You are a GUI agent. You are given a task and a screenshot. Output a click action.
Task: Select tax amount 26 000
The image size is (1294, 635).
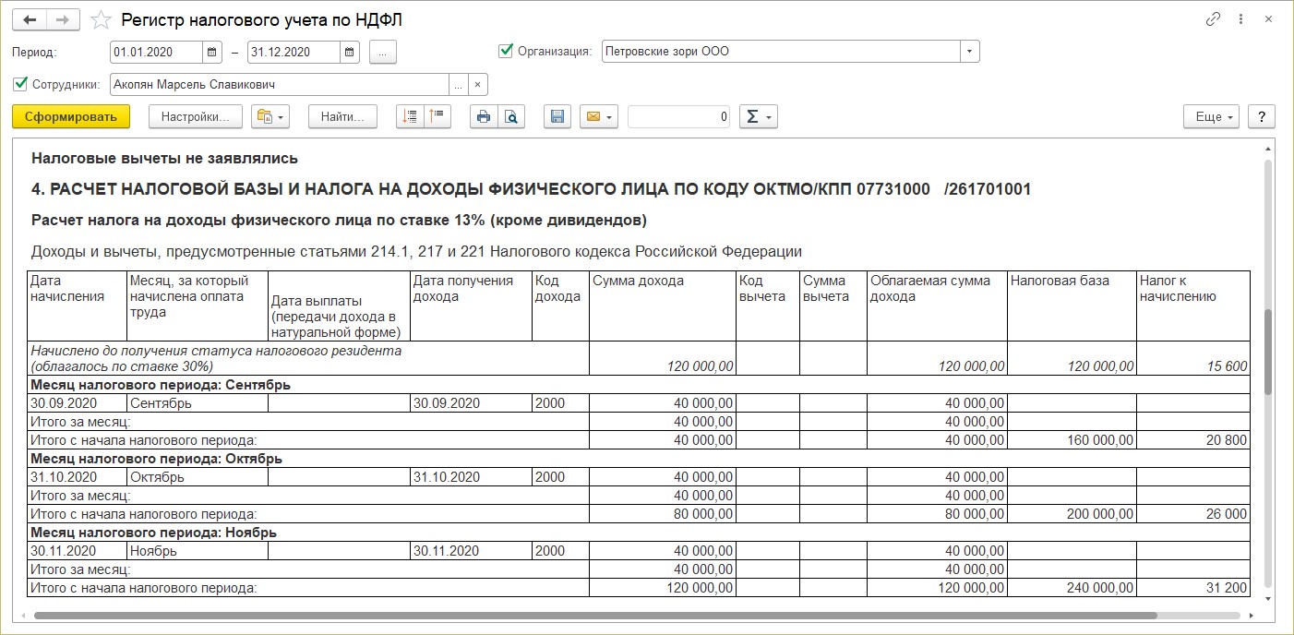1193,514
